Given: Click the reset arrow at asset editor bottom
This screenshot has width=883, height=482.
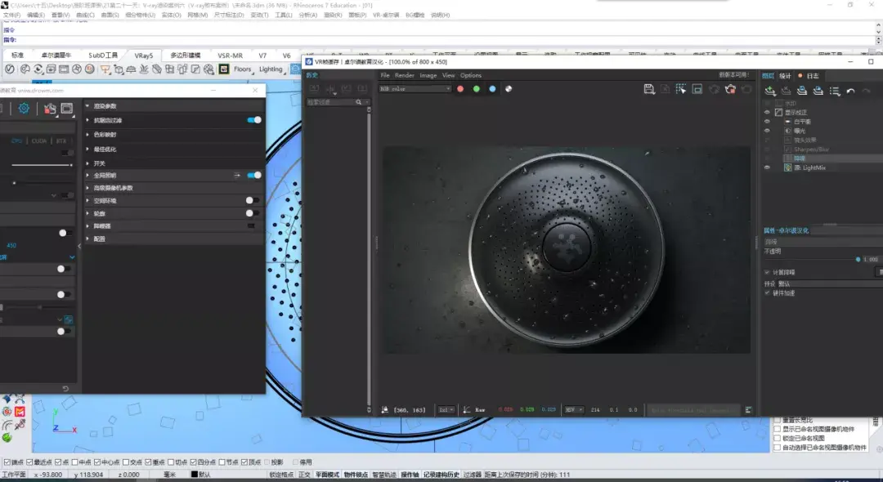Looking at the screenshot, I should coord(65,389).
